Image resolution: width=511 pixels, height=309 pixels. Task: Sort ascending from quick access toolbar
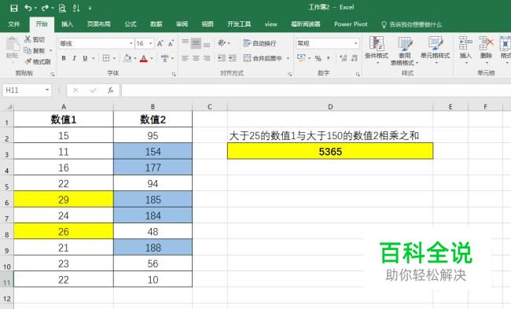[x=76, y=8]
